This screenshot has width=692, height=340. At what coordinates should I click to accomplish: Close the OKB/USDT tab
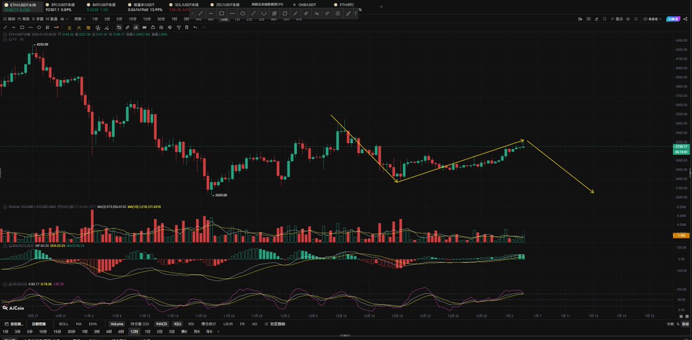coord(294,4)
